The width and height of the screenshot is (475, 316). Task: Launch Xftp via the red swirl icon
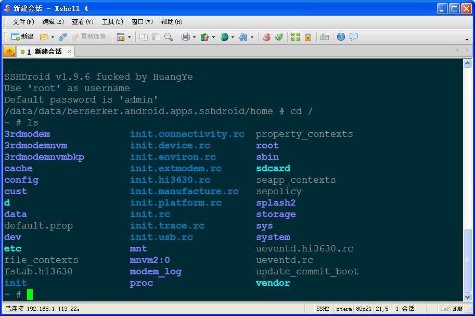(x=266, y=37)
